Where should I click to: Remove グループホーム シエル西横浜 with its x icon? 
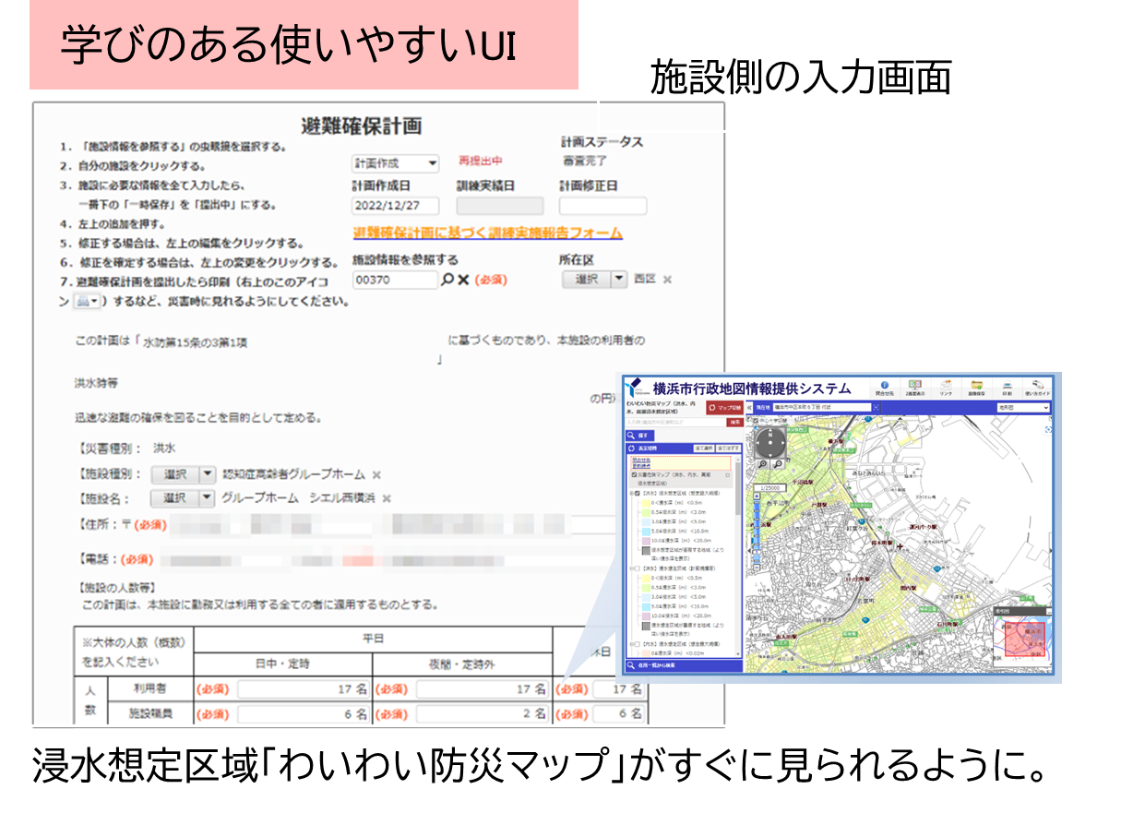point(386,499)
